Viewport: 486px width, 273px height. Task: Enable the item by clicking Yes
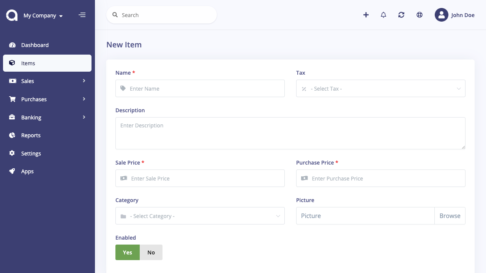click(127, 252)
